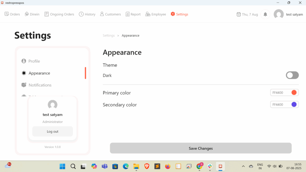Image resolution: width=306 pixels, height=172 pixels.
Task: Open the Report page
Action: point(133,14)
